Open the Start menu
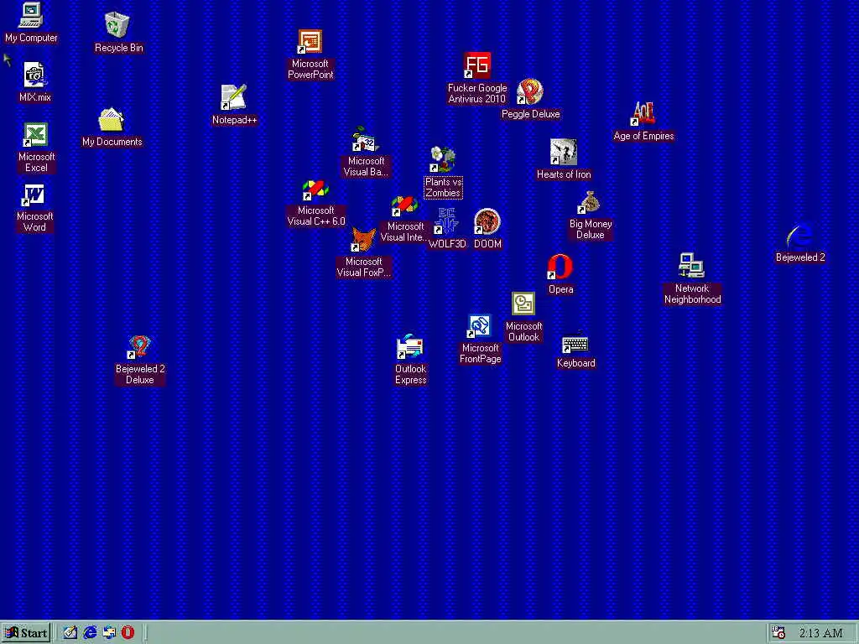 [26, 633]
